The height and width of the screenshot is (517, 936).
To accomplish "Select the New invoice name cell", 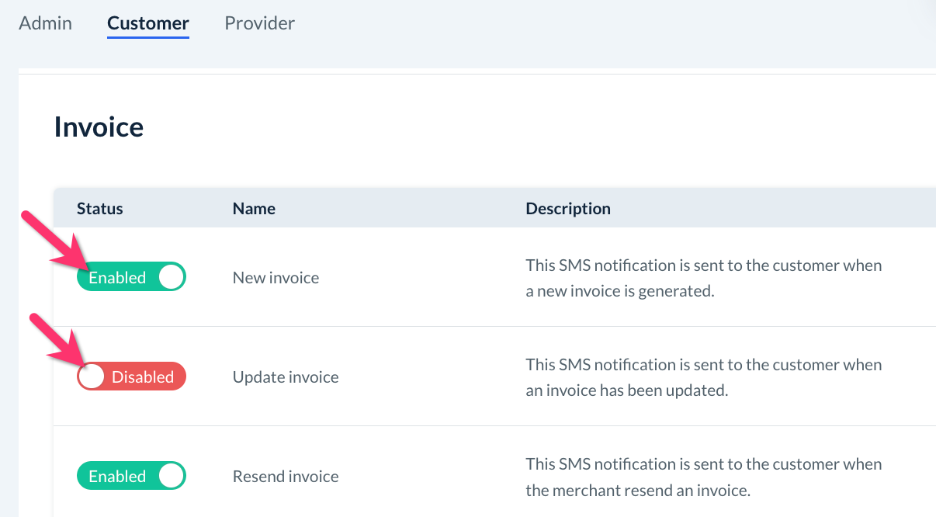I will [x=276, y=278].
